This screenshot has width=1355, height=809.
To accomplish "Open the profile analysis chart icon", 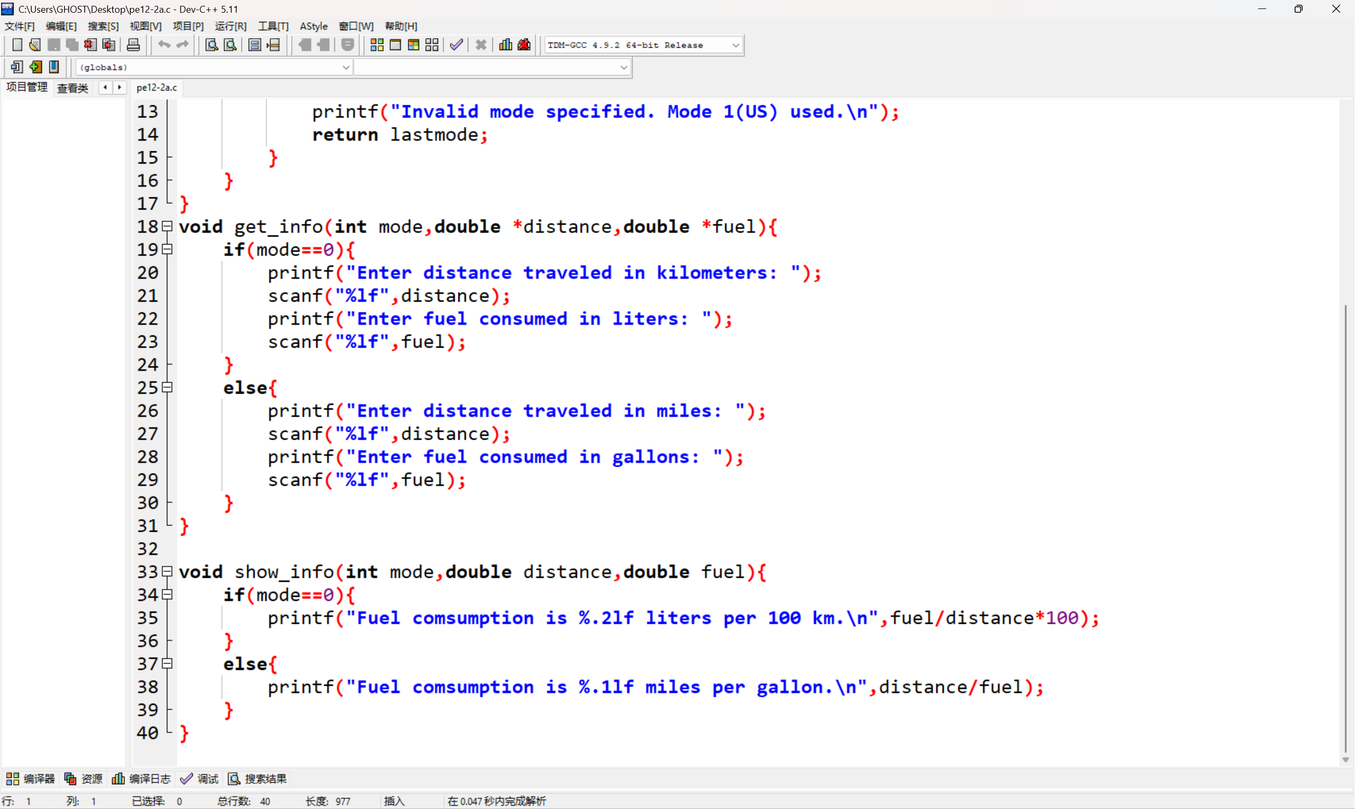I will pyautogui.click(x=505, y=44).
